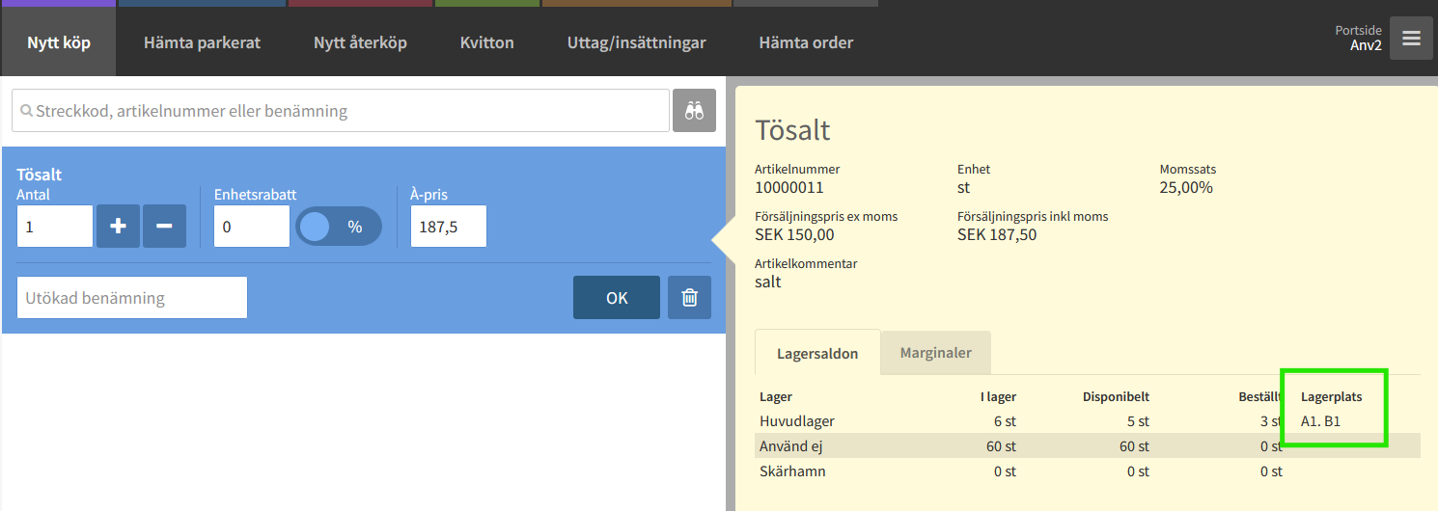Increase quantity with the plus button
The height and width of the screenshot is (511, 1438).
[118, 227]
